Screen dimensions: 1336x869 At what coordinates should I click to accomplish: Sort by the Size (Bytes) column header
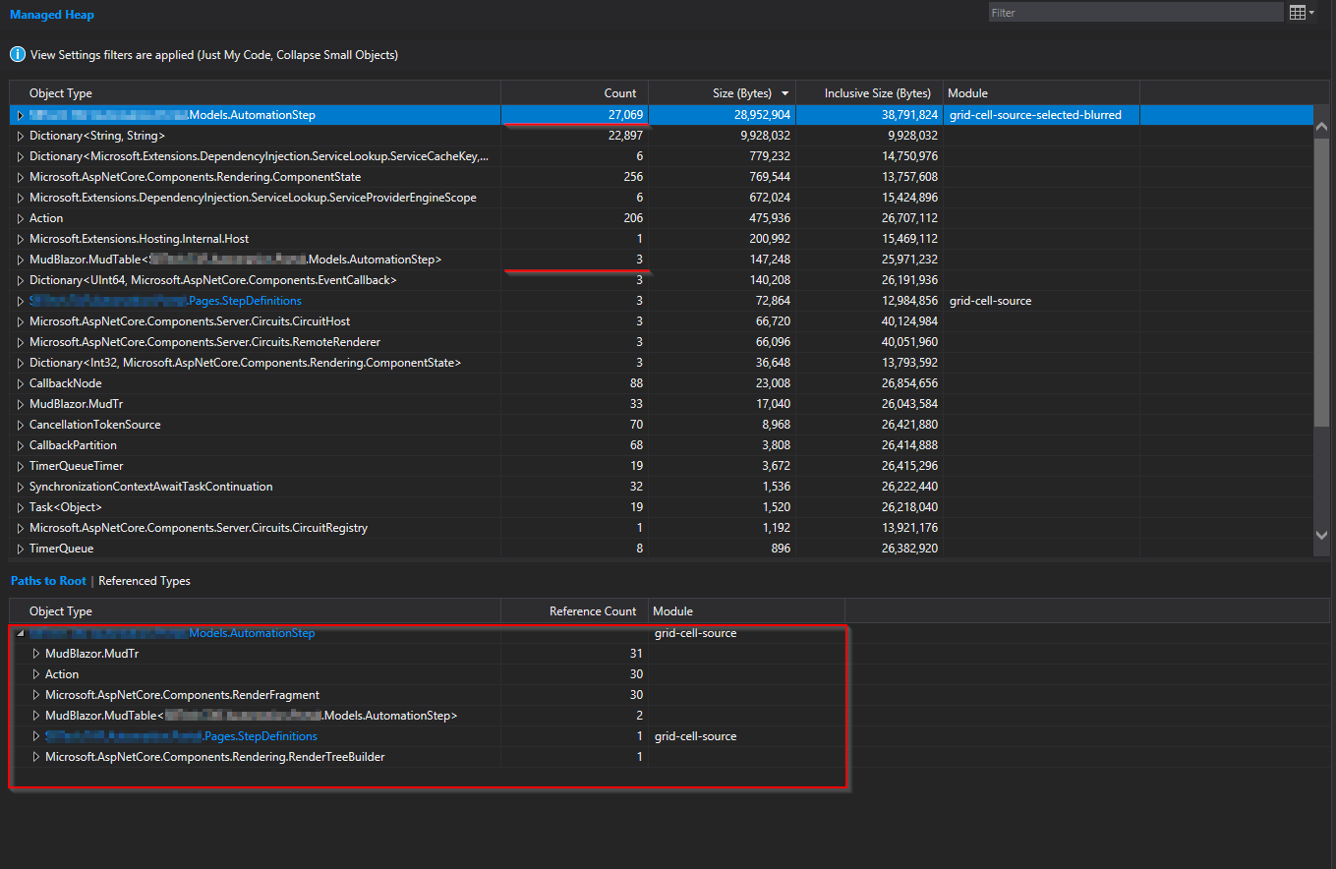722,93
